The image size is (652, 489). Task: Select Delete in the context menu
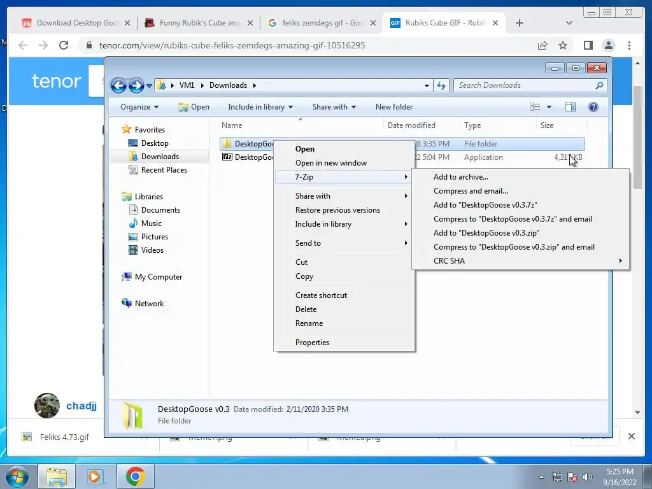click(x=345, y=309)
